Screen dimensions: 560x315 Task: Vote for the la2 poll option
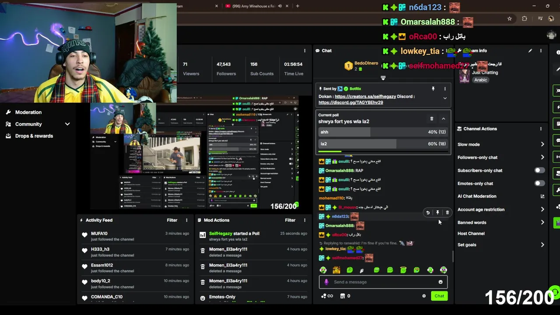pyautogui.click(x=383, y=144)
